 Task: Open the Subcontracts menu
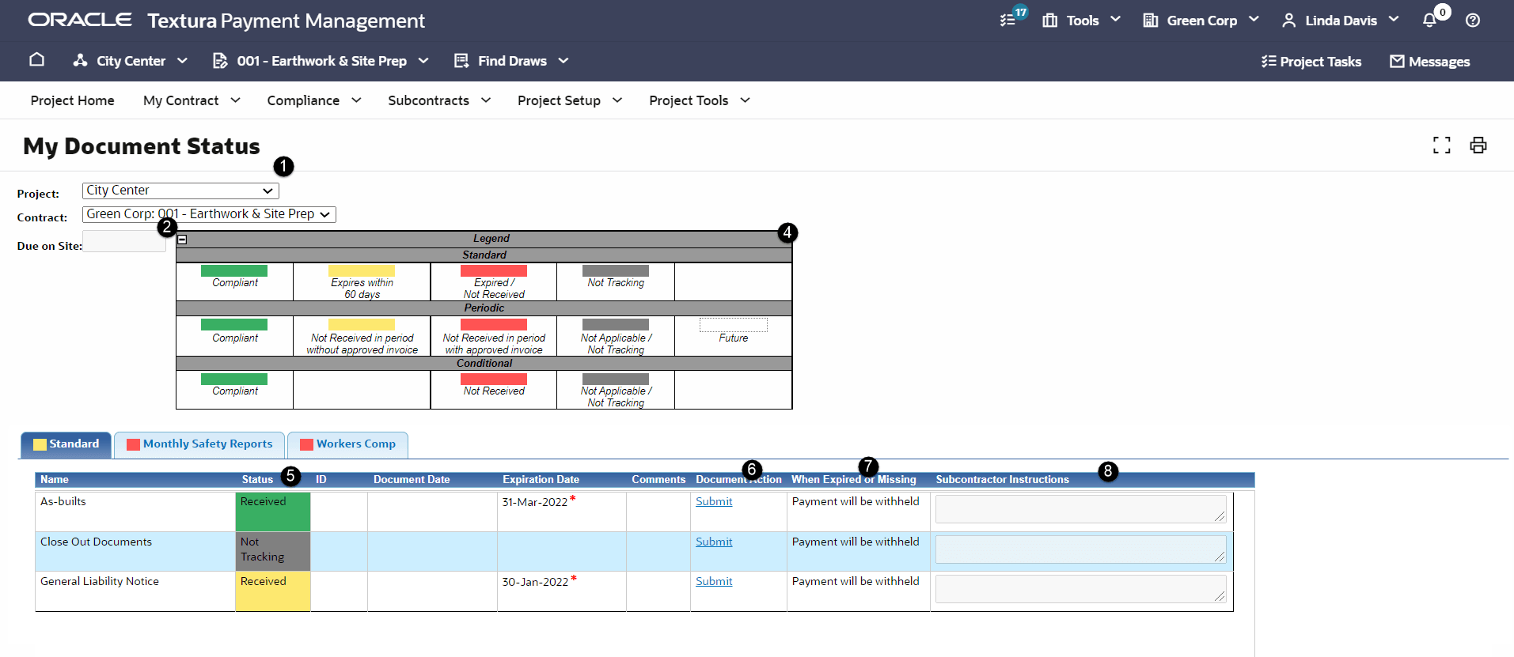[439, 100]
